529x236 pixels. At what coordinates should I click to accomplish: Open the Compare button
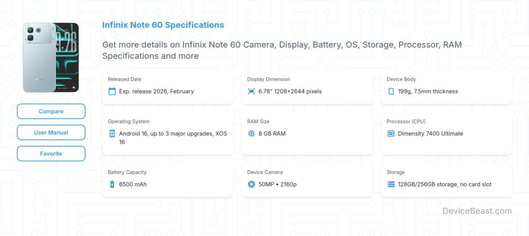point(51,111)
